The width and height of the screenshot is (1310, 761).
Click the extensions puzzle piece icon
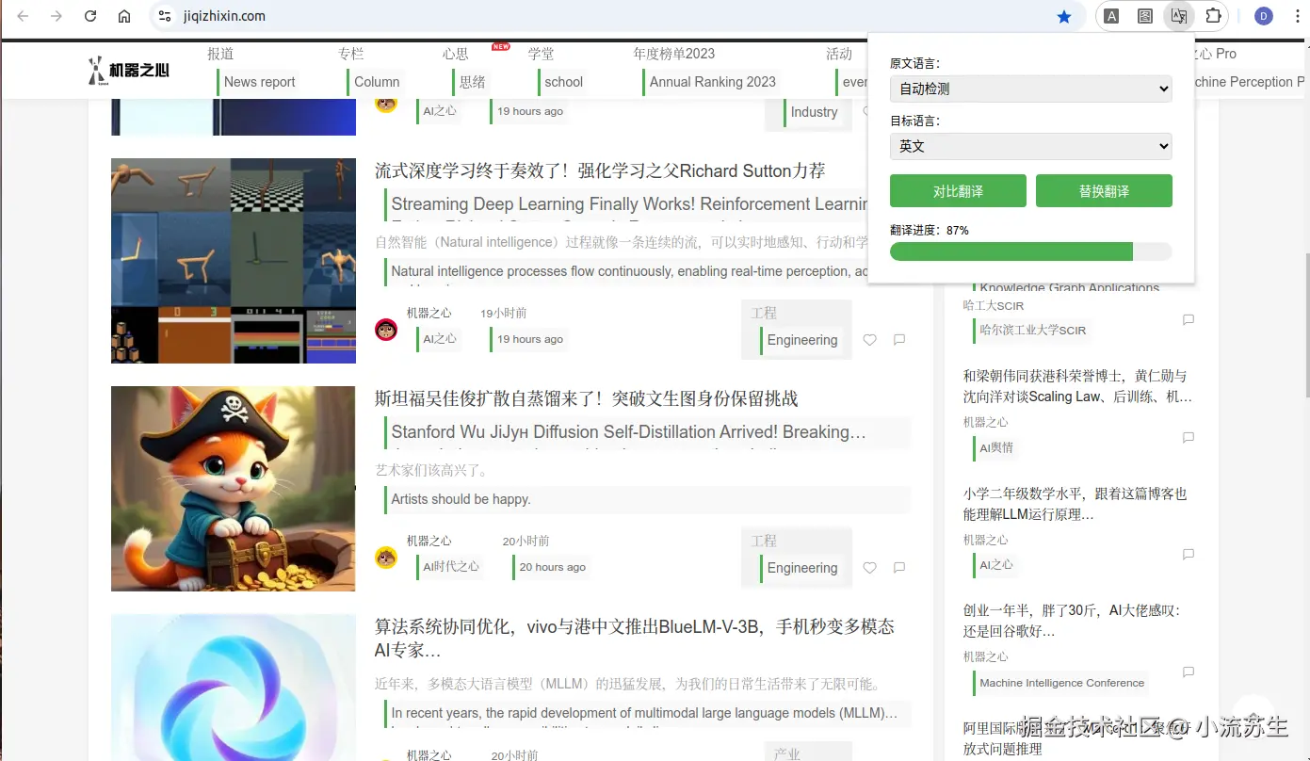(x=1212, y=16)
